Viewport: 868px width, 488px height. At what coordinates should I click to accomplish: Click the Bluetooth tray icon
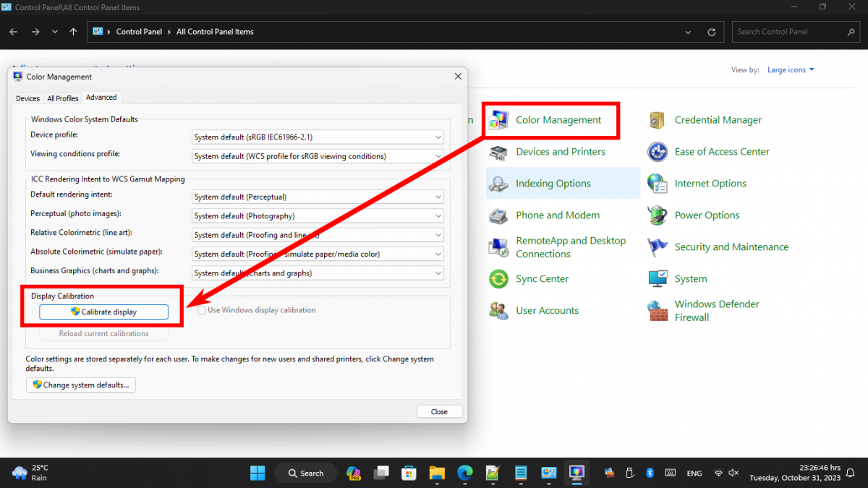650,473
